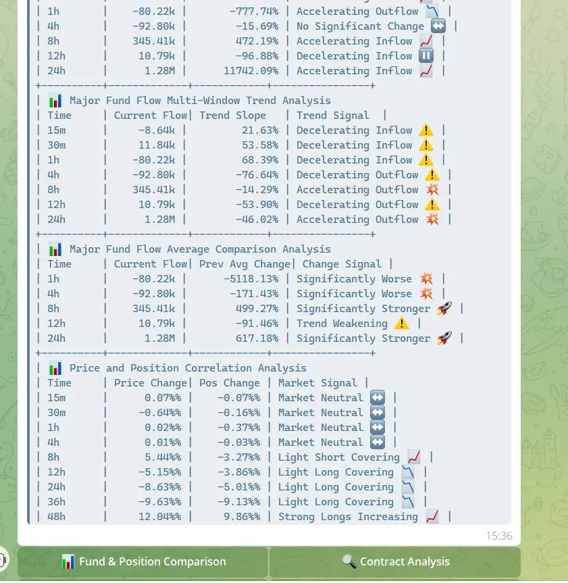This screenshot has width=568, height=583.
Task: Click the Prev Avg Change column header
Action: (x=244, y=264)
